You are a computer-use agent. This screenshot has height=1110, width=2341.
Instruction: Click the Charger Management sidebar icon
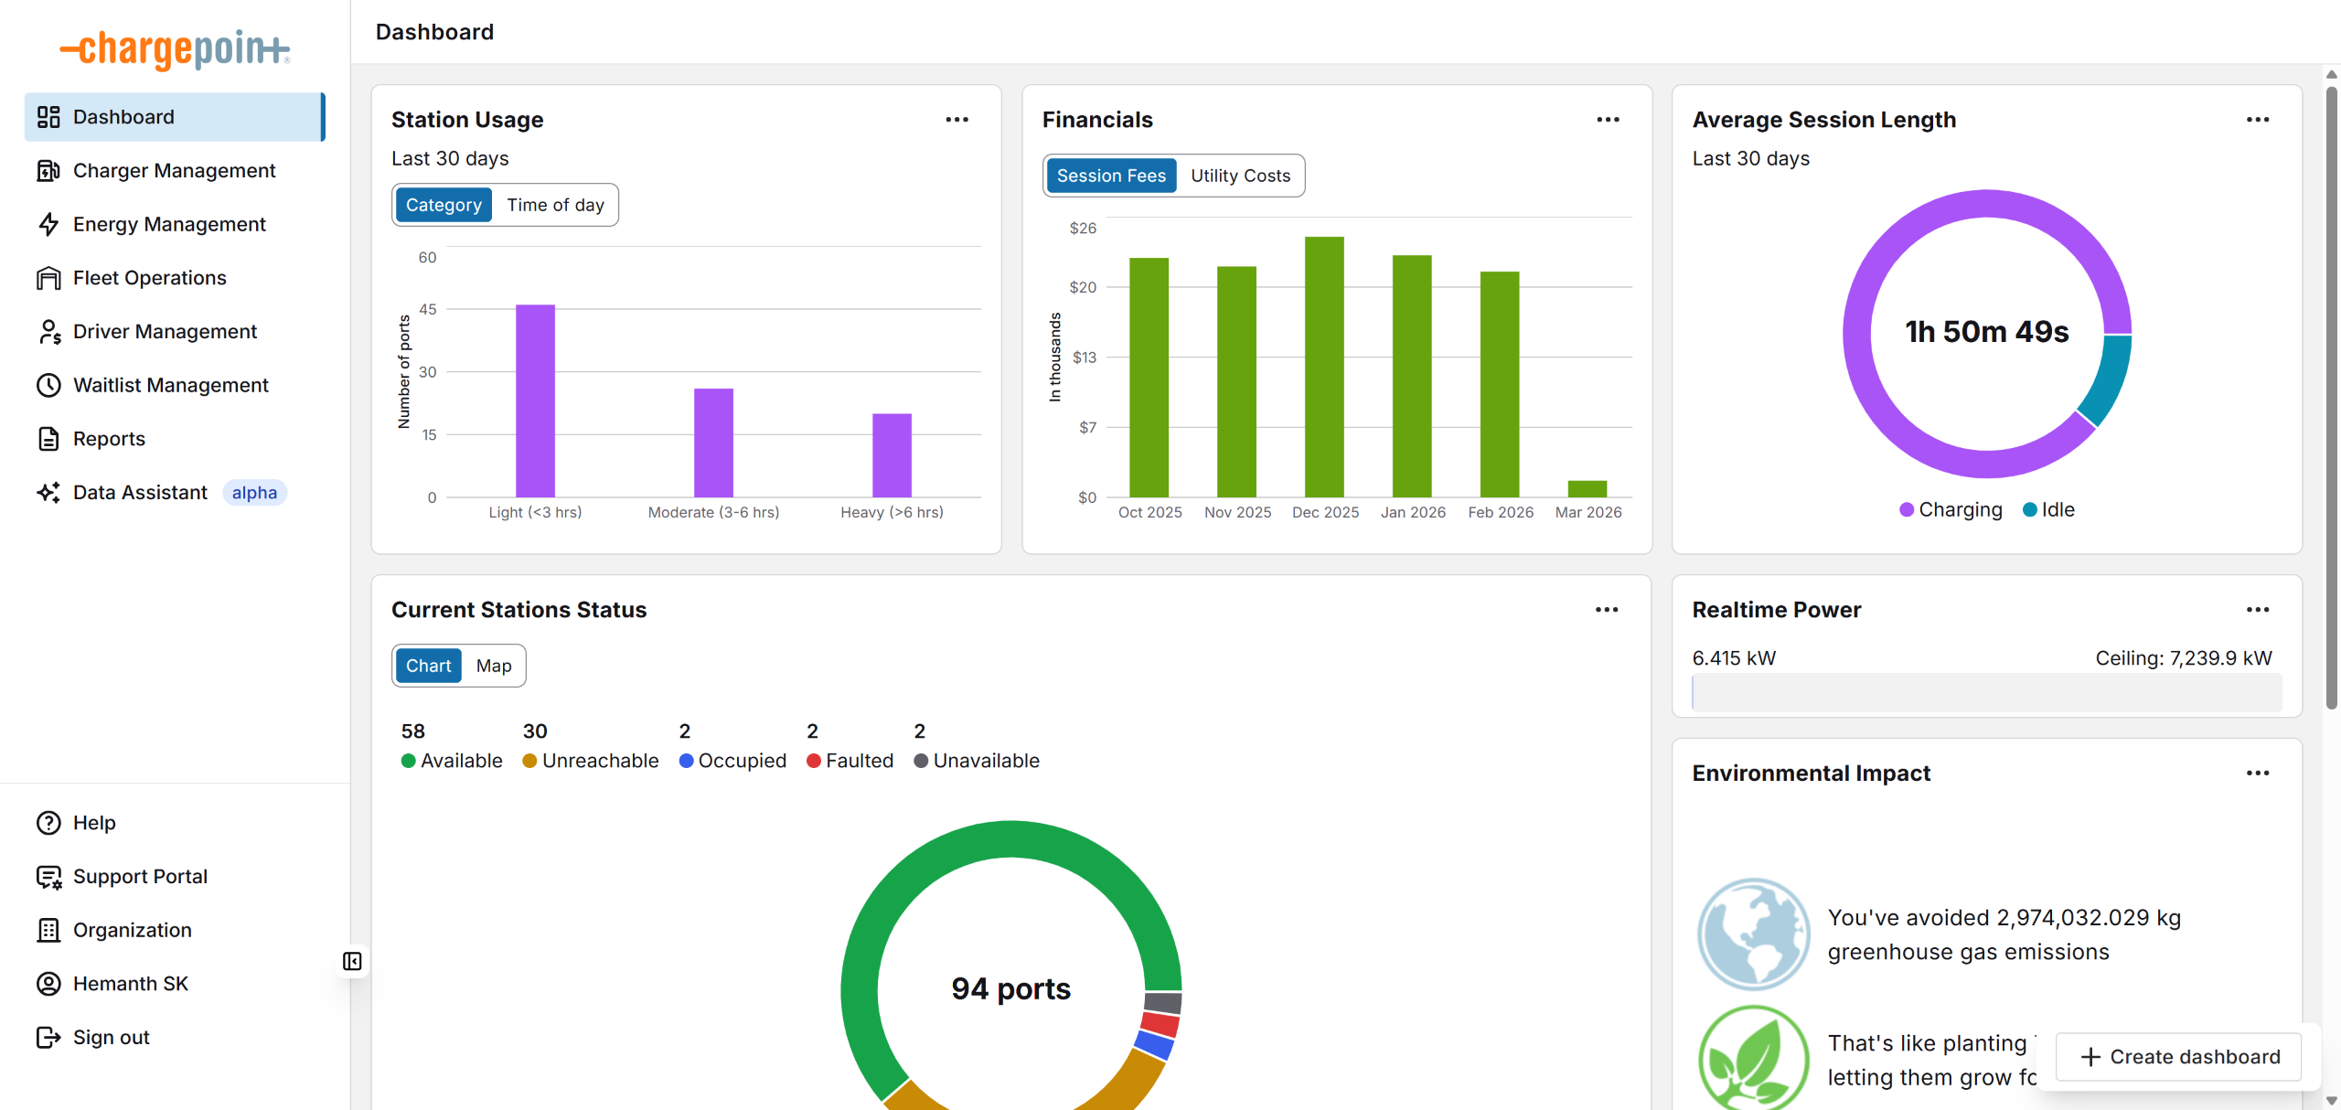tap(48, 171)
